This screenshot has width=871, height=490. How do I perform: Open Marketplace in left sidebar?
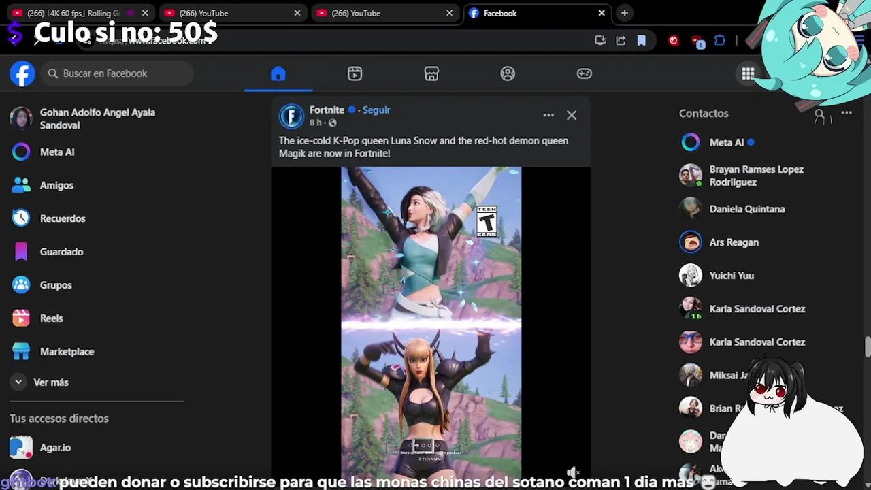coord(92,352)
